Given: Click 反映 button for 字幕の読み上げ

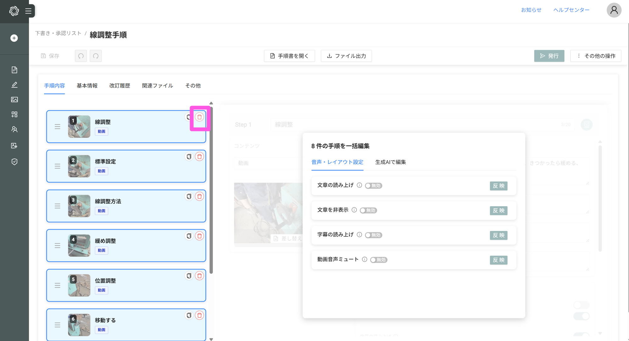Looking at the screenshot, I should pyautogui.click(x=498, y=235).
